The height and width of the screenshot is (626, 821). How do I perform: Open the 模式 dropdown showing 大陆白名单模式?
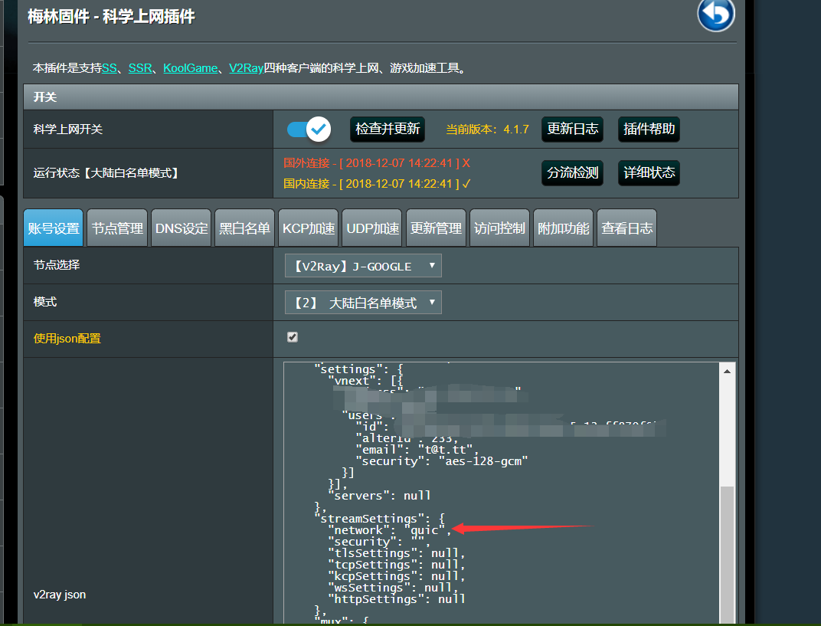[x=363, y=302]
